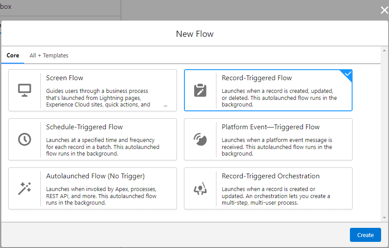Expand the truncated Screen Flow description ellipsis
Image resolution: width=389 pixels, height=248 pixels.
coord(165,105)
